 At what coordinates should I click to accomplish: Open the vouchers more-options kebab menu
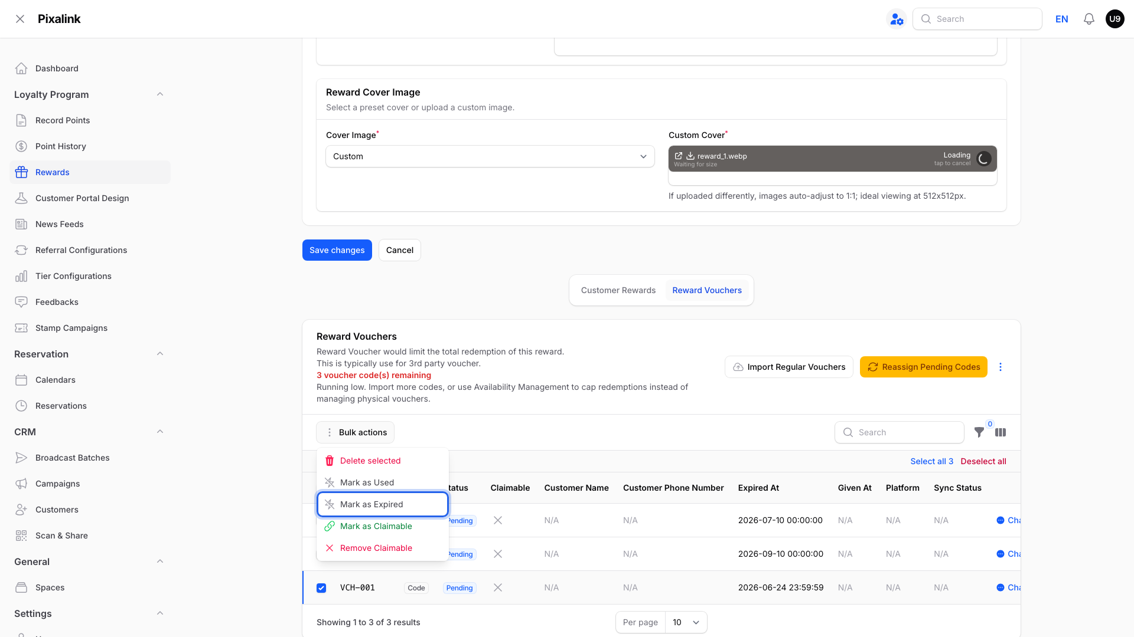(x=1001, y=367)
